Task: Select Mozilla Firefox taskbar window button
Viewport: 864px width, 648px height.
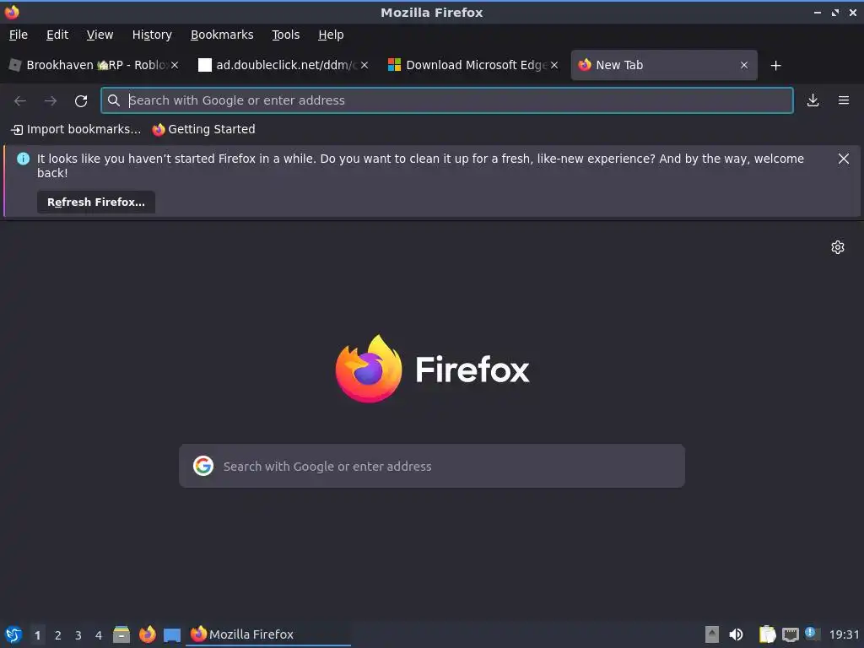Action: pyautogui.click(x=268, y=634)
